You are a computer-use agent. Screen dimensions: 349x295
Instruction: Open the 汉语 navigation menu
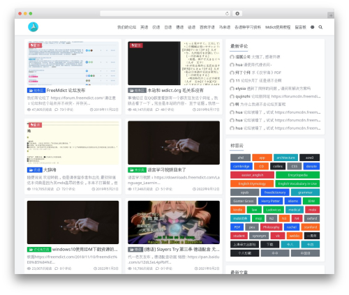pos(156,27)
